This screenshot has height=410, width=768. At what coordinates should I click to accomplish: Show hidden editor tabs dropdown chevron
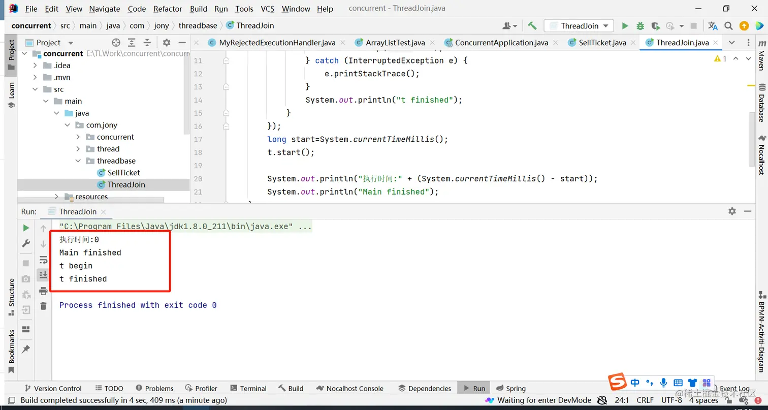point(731,43)
